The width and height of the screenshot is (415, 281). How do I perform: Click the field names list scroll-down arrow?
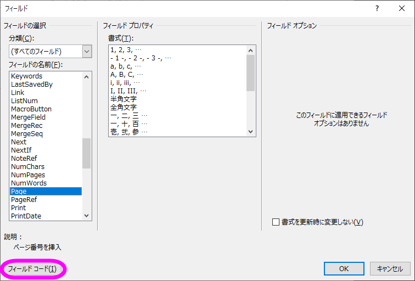click(87, 216)
